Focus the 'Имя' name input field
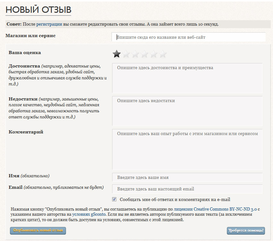 click(x=187, y=177)
